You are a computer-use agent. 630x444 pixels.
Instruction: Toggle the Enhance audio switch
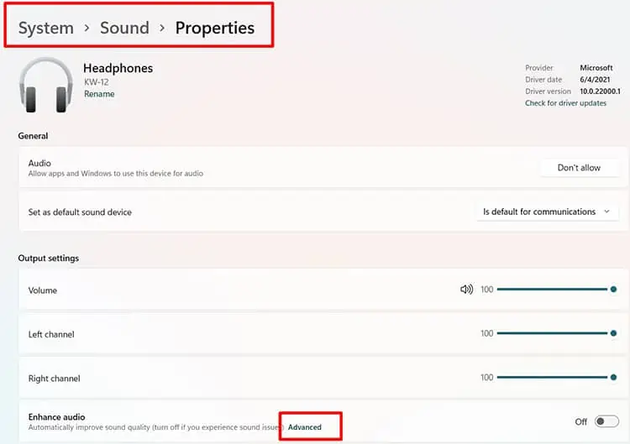606,421
